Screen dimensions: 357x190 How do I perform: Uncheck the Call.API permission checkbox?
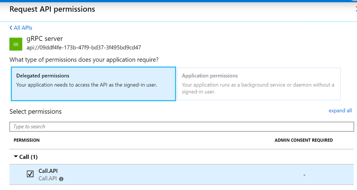[30, 174]
